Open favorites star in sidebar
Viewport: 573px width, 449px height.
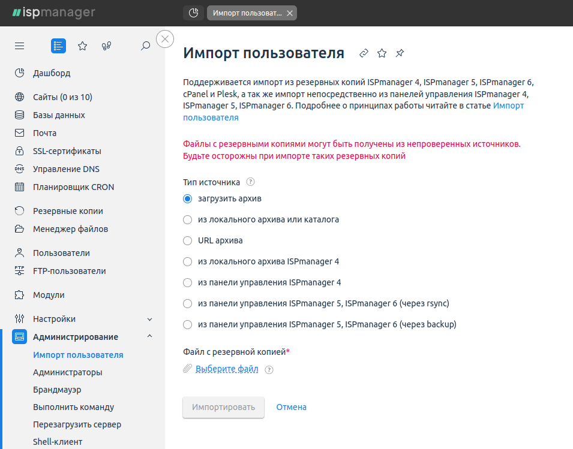[x=83, y=46]
